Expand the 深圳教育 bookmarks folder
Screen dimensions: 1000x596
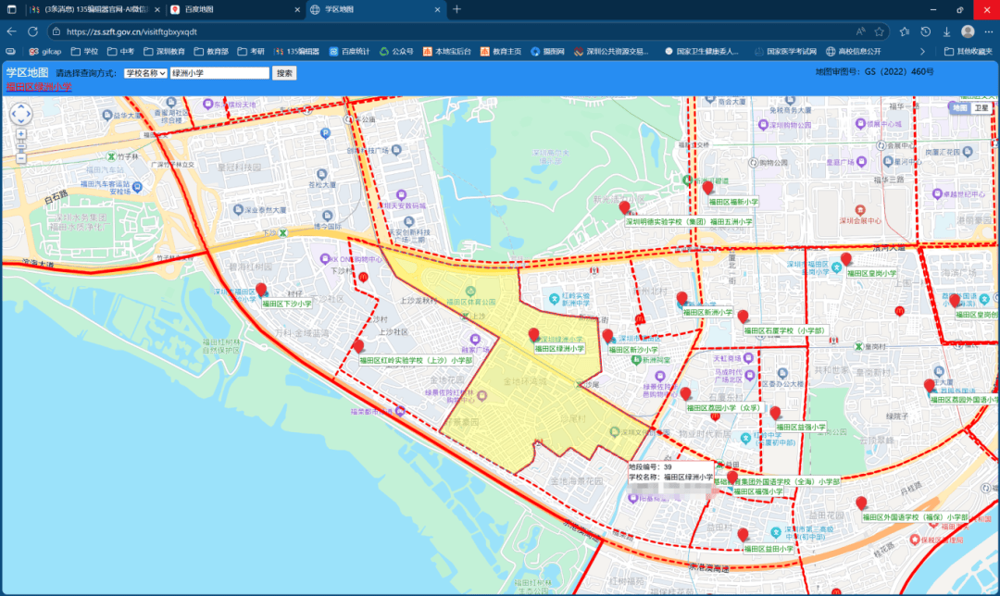click(164, 51)
